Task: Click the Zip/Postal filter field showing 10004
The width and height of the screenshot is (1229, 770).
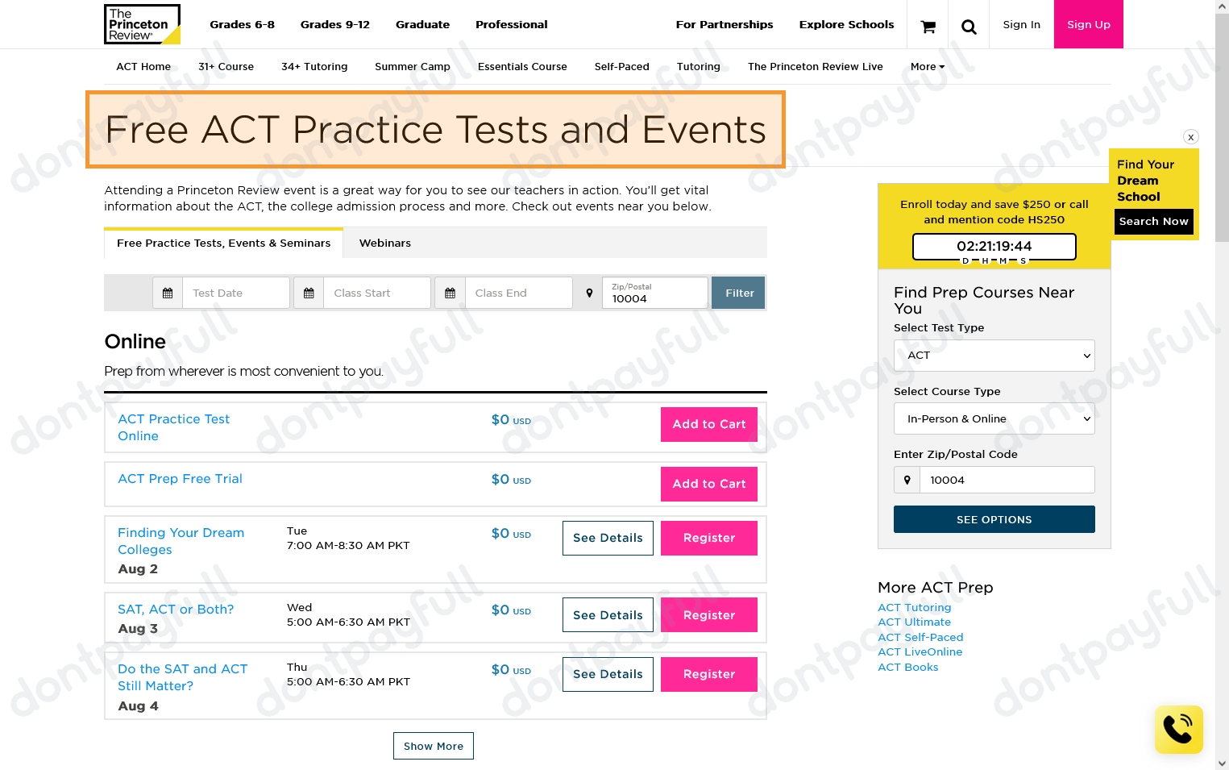Action: click(654, 293)
